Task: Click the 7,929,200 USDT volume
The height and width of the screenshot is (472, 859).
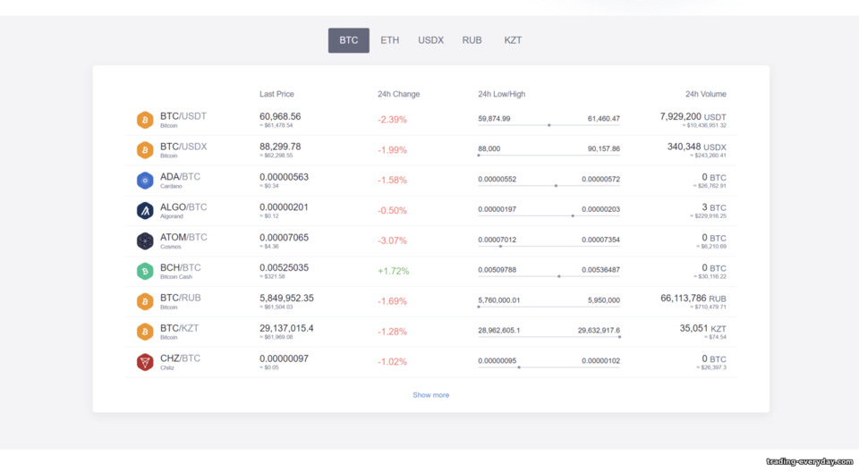Action: click(693, 116)
